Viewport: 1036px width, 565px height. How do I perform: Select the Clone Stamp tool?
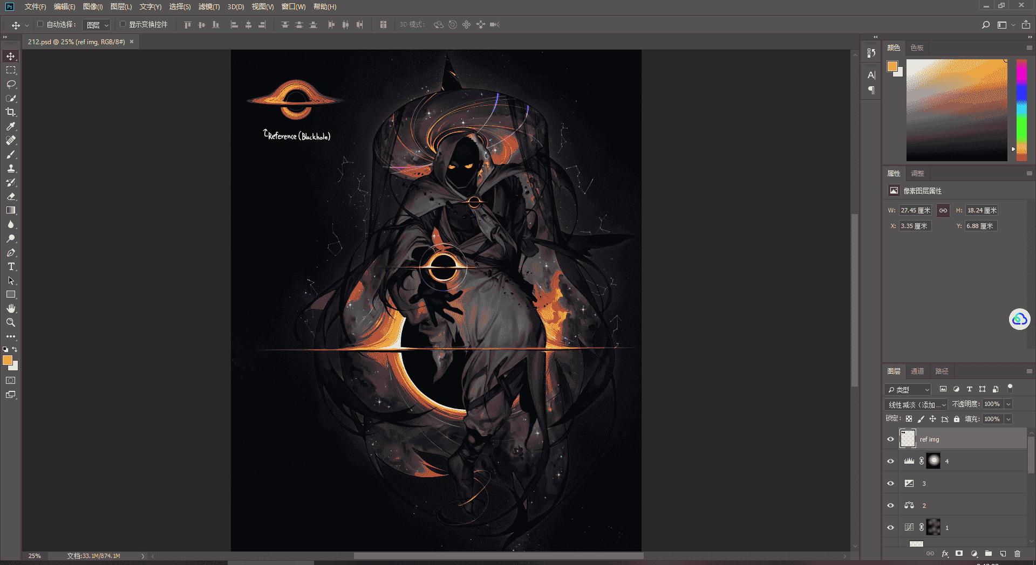tap(11, 168)
